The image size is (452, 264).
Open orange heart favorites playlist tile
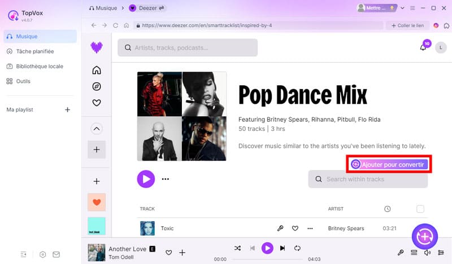(97, 202)
